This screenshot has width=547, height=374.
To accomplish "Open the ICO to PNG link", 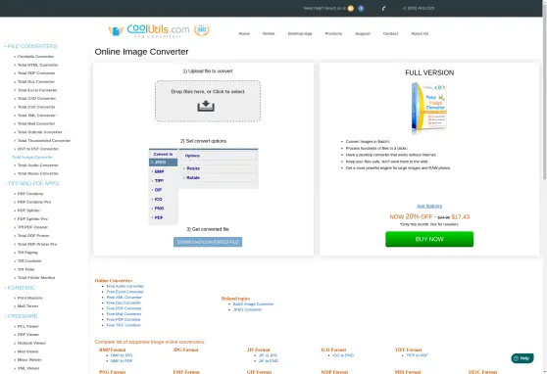I will 343,355.
